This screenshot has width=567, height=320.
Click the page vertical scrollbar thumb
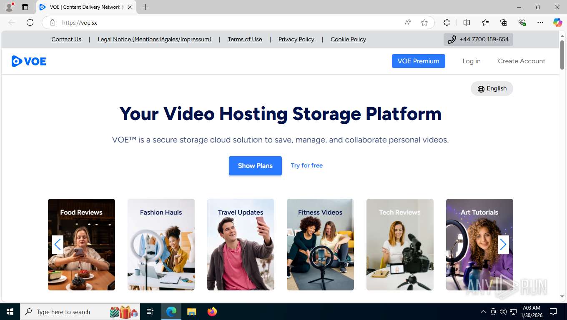[x=562, y=55]
